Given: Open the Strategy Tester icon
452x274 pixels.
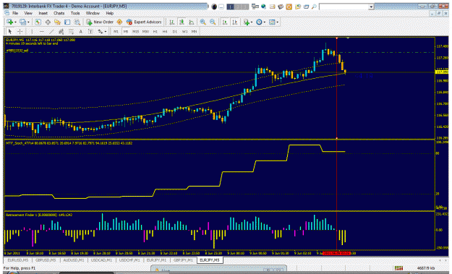Looking at the screenshot, I should click(x=77, y=22).
